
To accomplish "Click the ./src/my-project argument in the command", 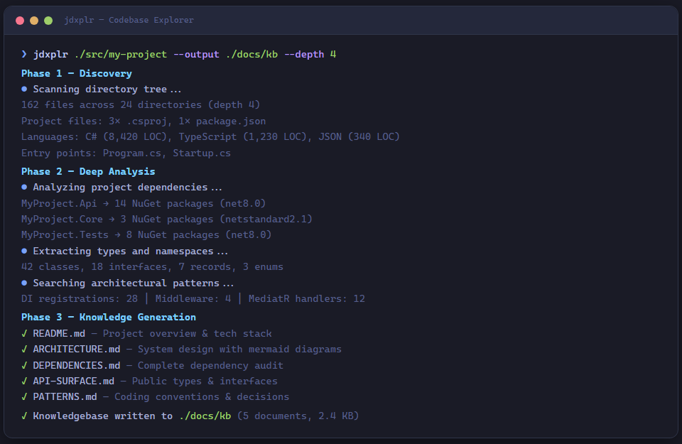I will point(121,55).
